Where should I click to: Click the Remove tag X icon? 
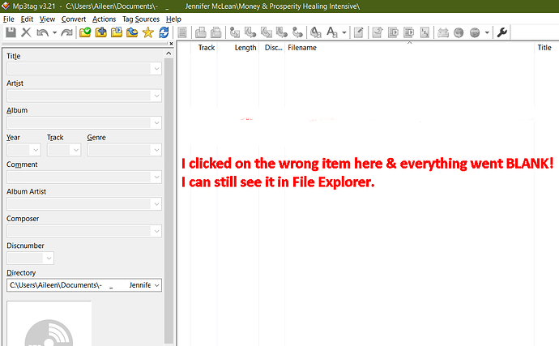[26, 32]
